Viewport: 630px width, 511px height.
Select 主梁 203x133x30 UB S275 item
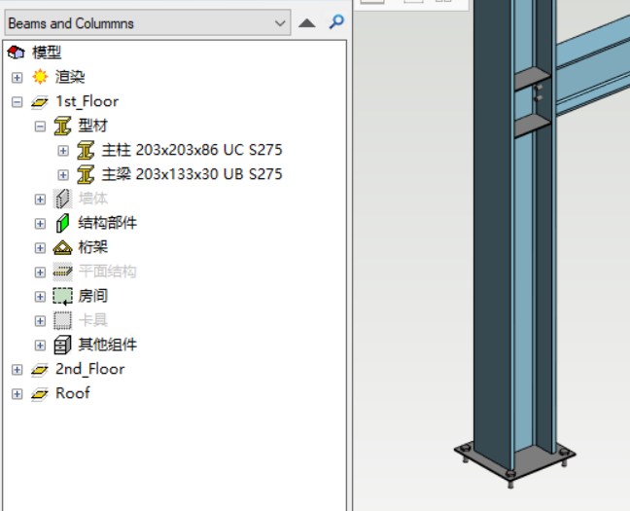point(192,174)
